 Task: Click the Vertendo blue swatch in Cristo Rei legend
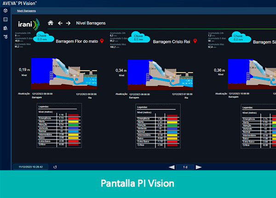172,129
